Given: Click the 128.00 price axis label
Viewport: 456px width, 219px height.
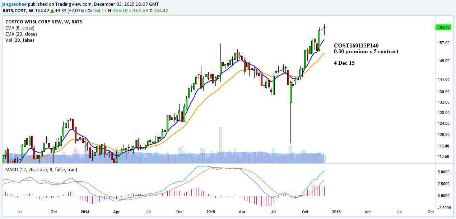Looking at the screenshot, I should (443, 113).
